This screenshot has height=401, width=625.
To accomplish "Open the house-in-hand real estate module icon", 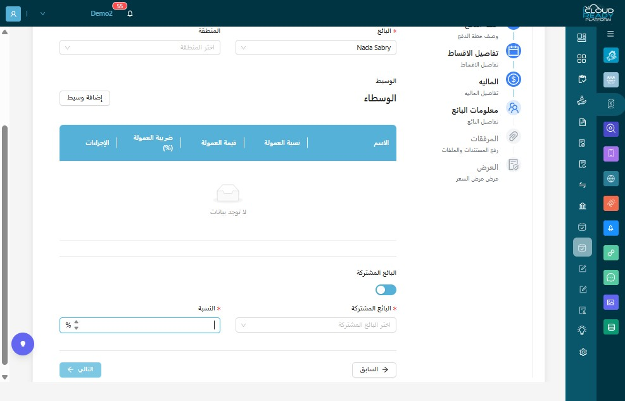I will point(610,55).
